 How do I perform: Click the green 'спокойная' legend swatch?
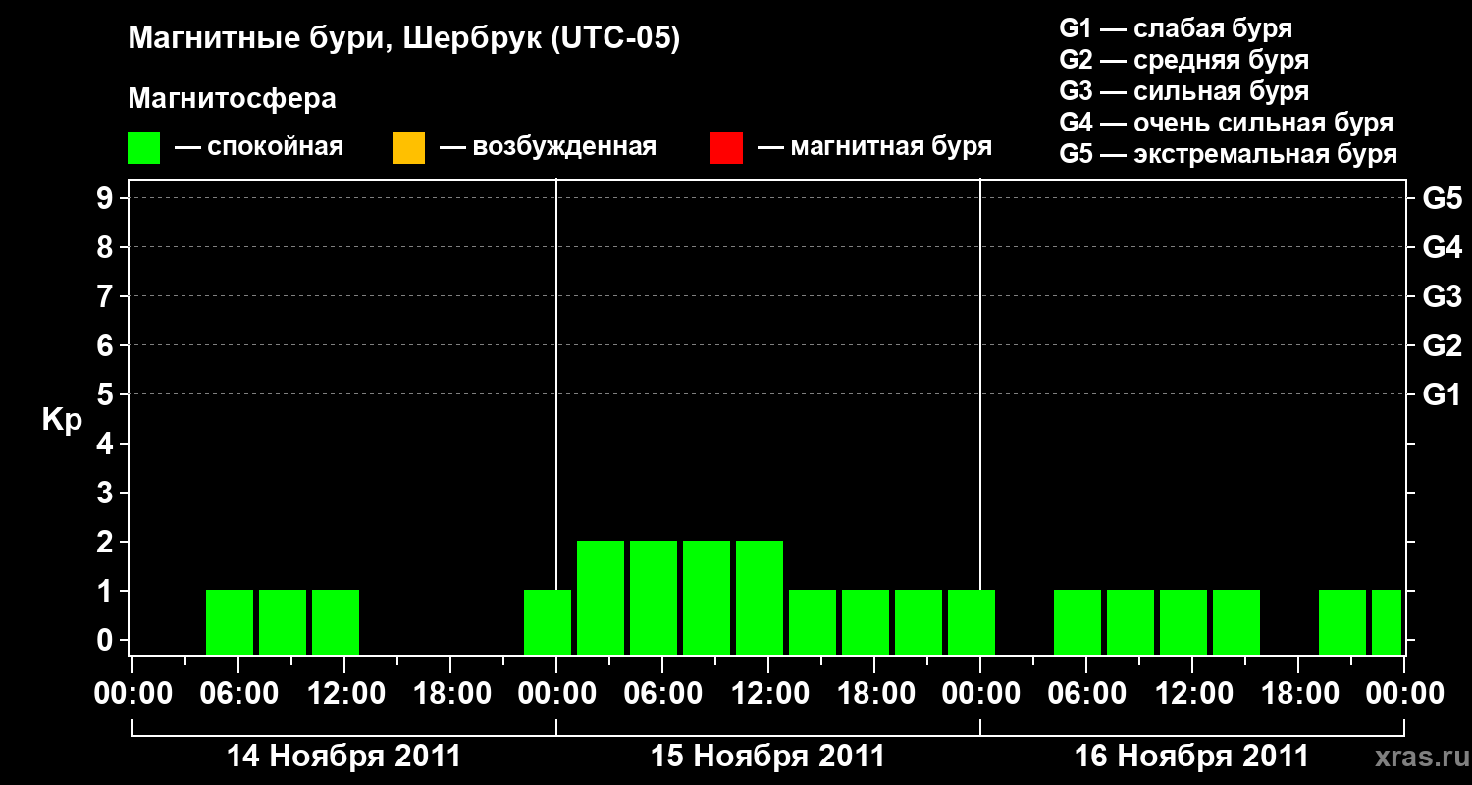click(x=144, y=148)
